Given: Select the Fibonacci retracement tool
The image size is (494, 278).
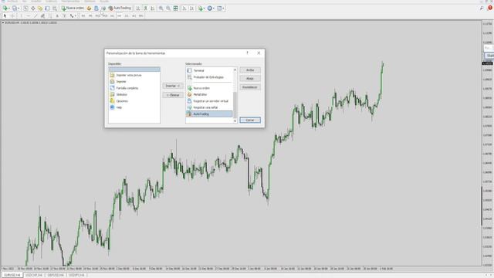Looking at the screenshot, I should [49, 15].
